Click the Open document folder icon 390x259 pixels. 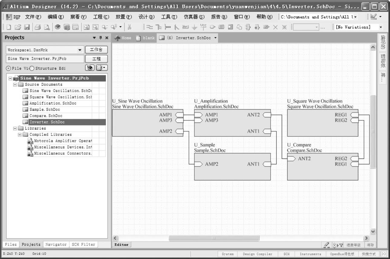tap(18, 27)
